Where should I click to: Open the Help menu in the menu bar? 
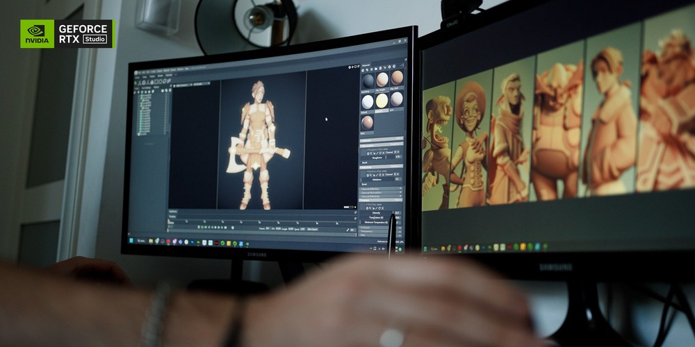(186, 69)
